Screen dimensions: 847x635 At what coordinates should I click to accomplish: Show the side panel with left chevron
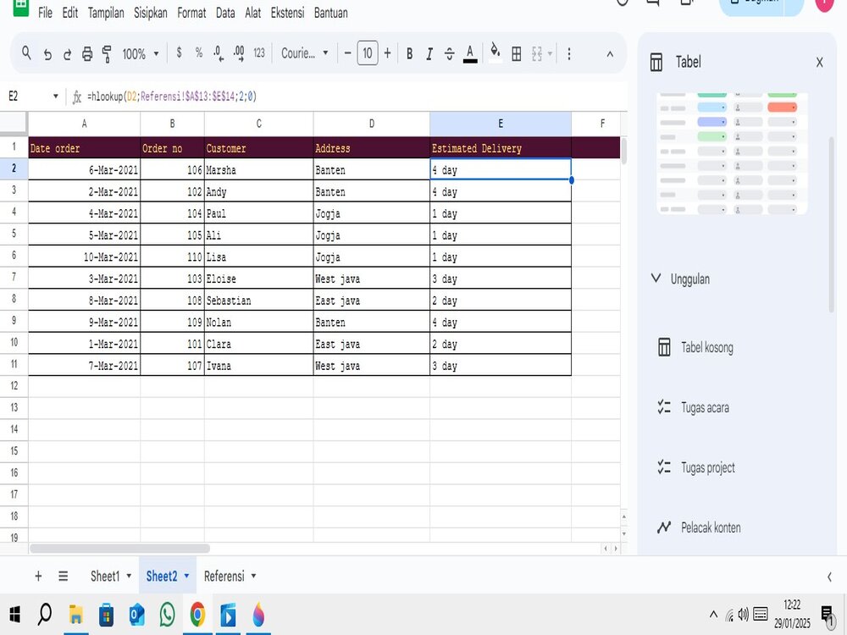point(829,577)
